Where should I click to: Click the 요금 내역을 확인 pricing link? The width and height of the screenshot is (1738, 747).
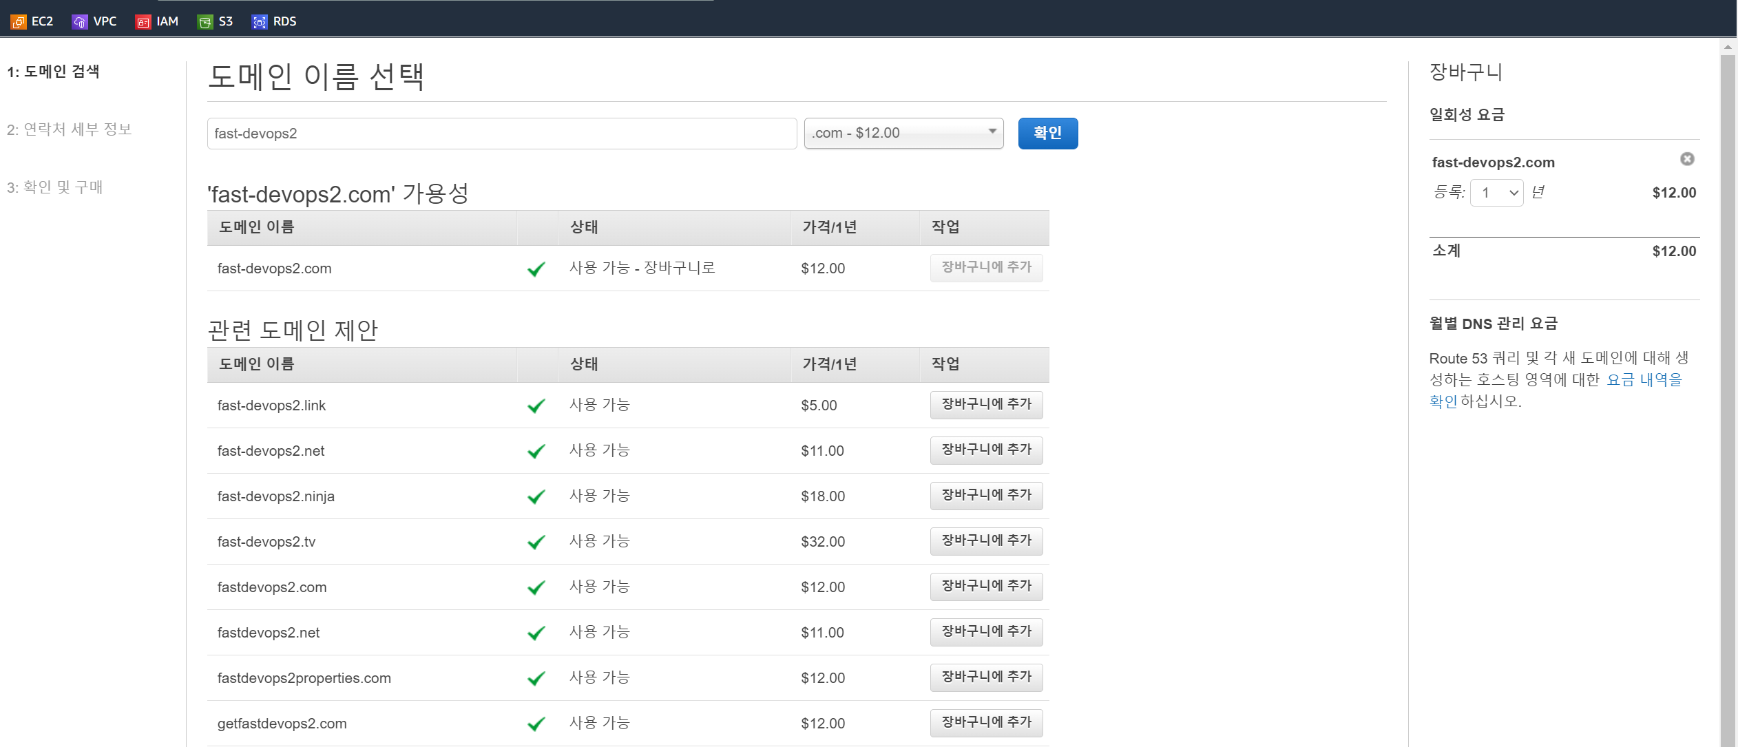[x=1643, y=380]
